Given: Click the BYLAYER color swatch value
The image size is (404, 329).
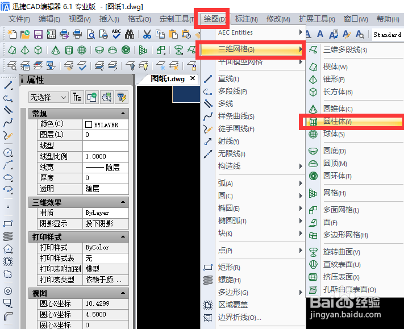Looking at the screenshot, I should pyautogui.click(x=106, y=124).
